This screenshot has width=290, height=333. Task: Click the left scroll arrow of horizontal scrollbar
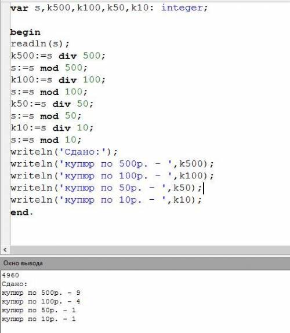pos(5,250)
